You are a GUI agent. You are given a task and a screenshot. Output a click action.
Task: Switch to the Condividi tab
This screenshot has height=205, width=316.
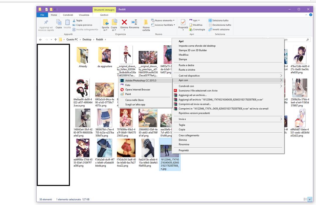(x=68, y=15)
